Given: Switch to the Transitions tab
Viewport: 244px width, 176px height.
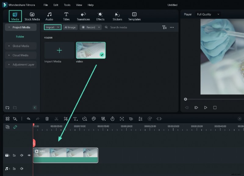Looking at the screenshot, I should tap(83, 16).
